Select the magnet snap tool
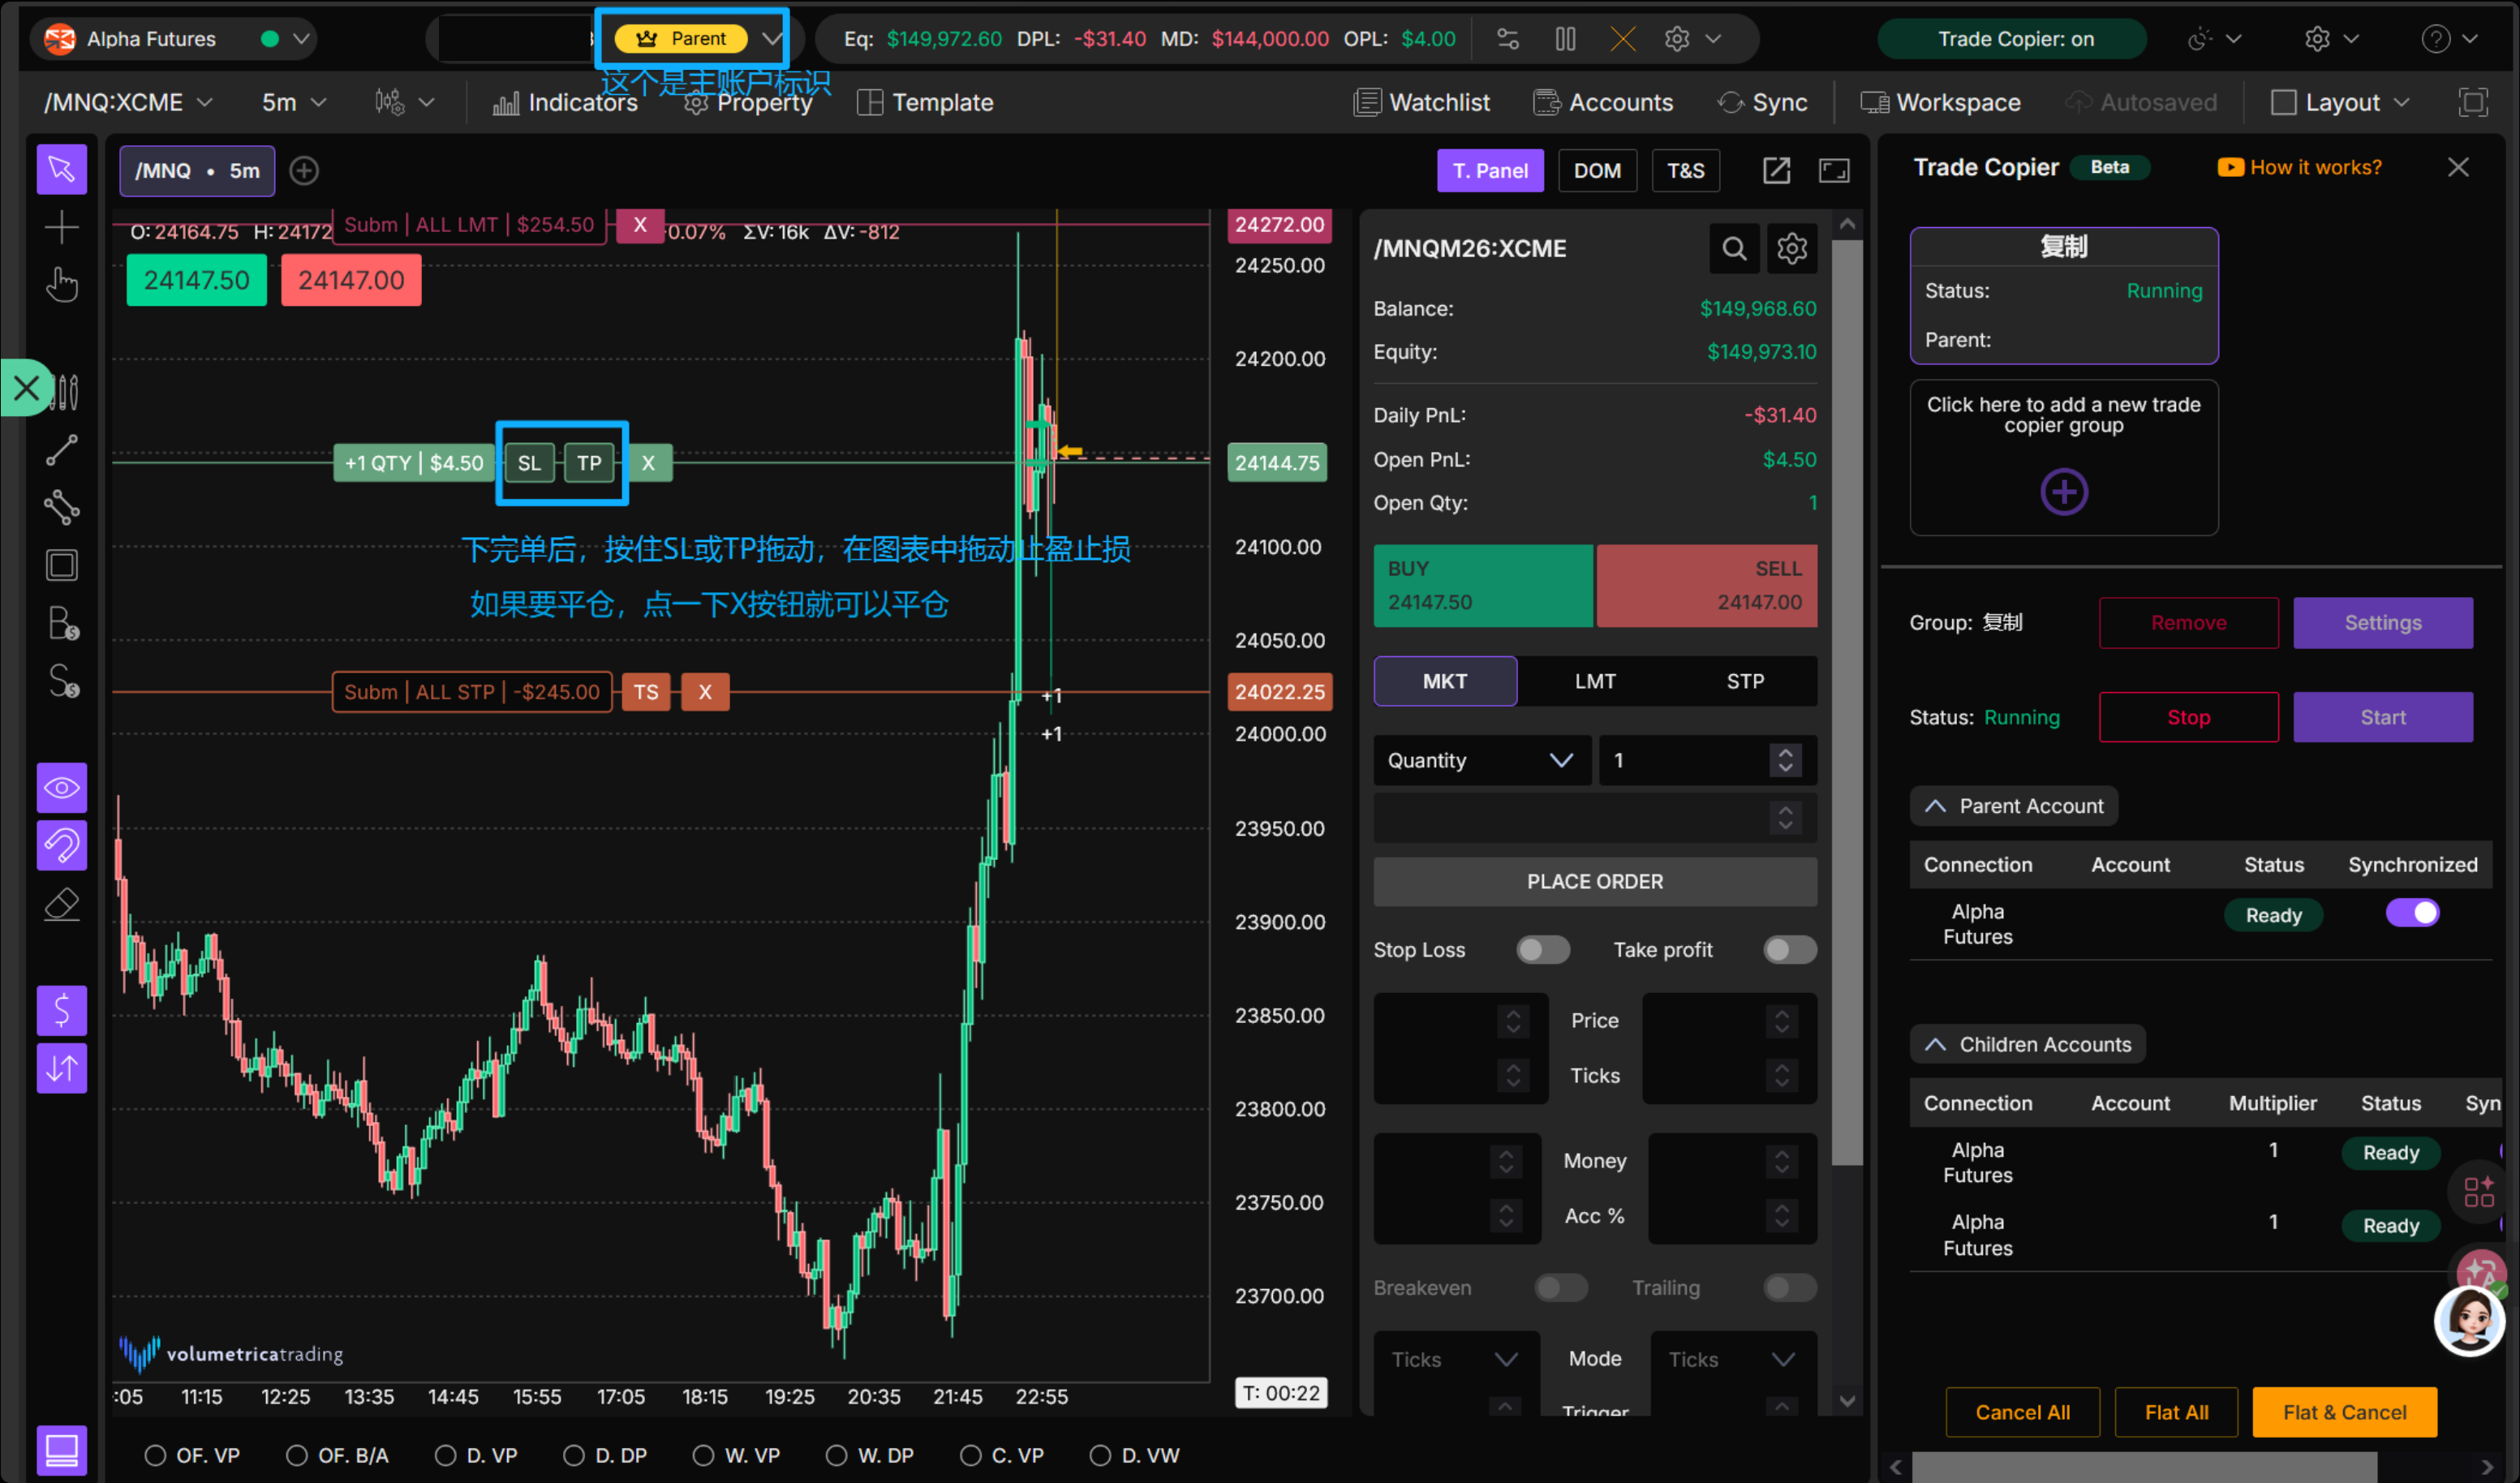This screenshot has height=1483, width=2520. click(x=62, y=845)
